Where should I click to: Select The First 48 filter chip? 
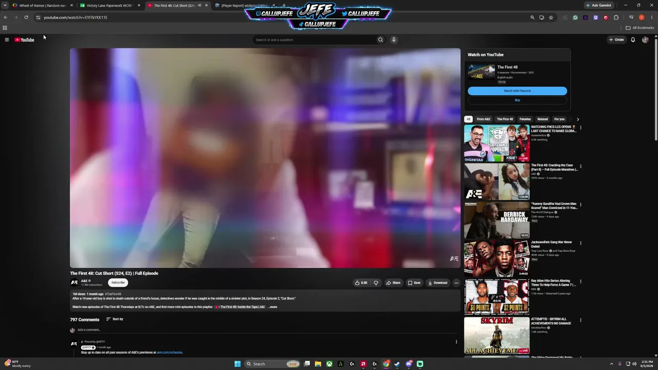505,119
